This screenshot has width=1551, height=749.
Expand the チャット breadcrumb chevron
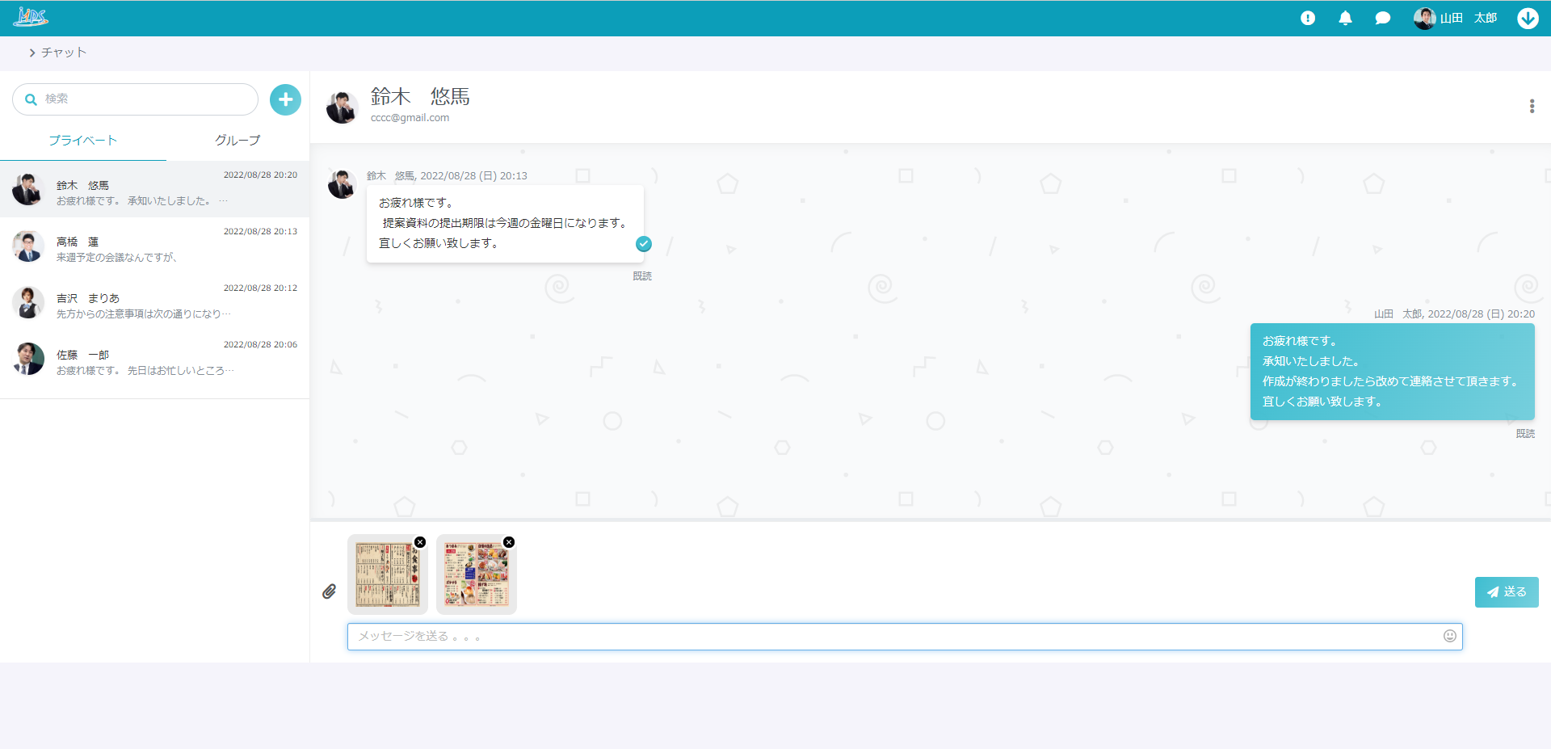point(32,53)
